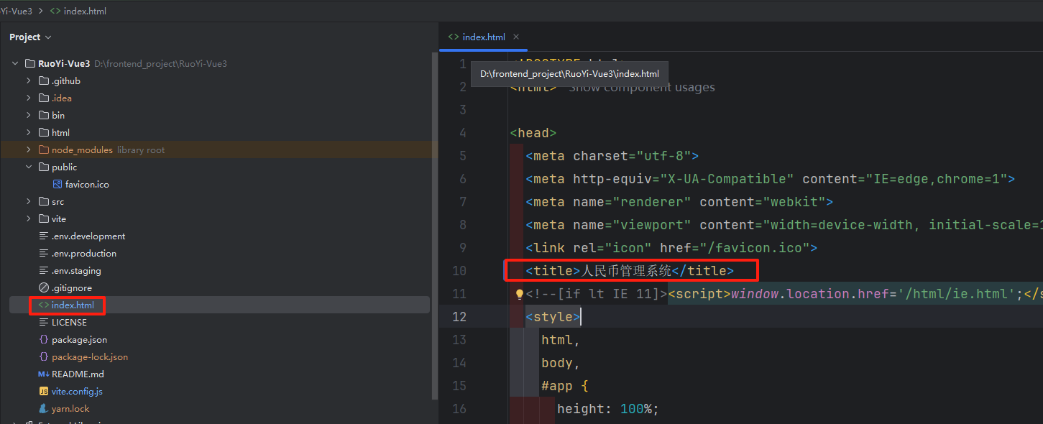The height and width of the screenshot is (424, 1043).
Task: Click the meta charset="utf-8" line
Action: click(x=612, y=156)
